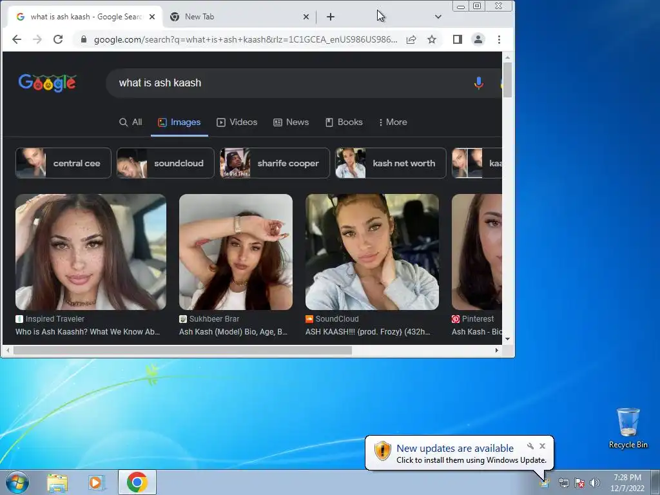Screen dimensions: 660x495
Task: Click the scroll-down arrow of page
Action: 508,339
